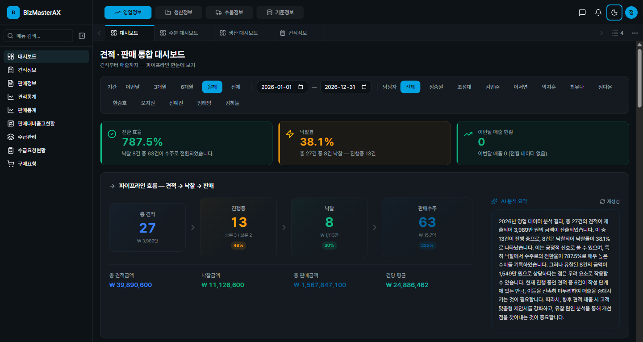Click the BizMasterAX logo icon

pos(13,13)
